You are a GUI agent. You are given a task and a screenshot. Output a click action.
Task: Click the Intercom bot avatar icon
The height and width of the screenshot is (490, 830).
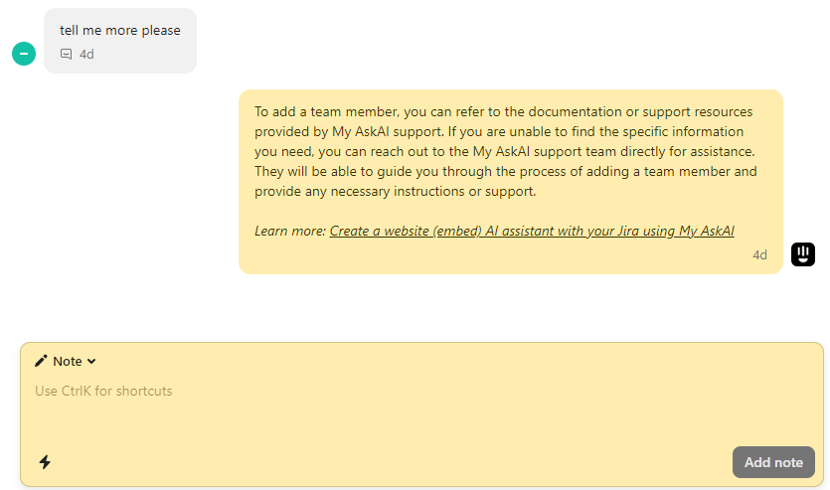click(803, 254)
